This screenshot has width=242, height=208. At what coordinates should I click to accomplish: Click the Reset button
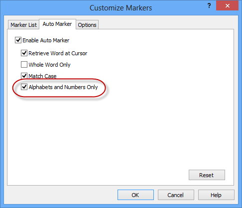click(207, 175)
